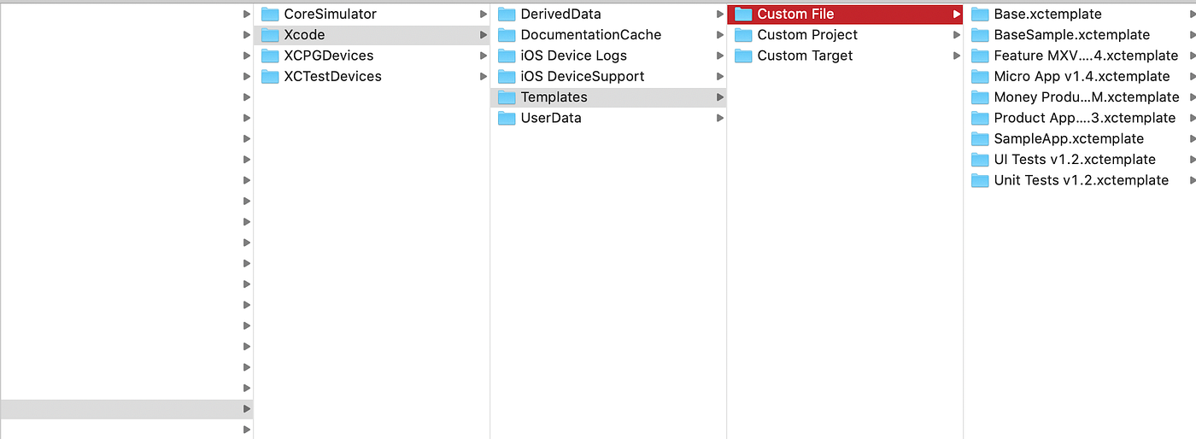Select the UI Tests v1.2.xctemplate name

pos(1075,160)
